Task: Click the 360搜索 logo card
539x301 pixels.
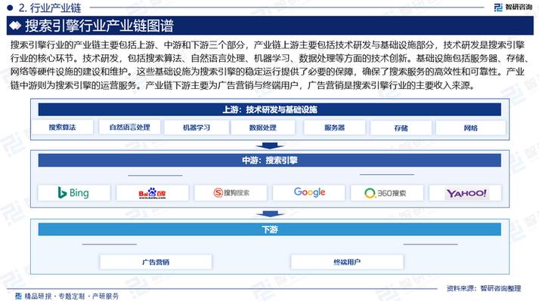Action: 387,193
